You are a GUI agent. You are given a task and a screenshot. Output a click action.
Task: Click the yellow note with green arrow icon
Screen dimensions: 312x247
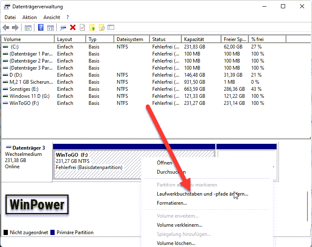tap(92, 27)
